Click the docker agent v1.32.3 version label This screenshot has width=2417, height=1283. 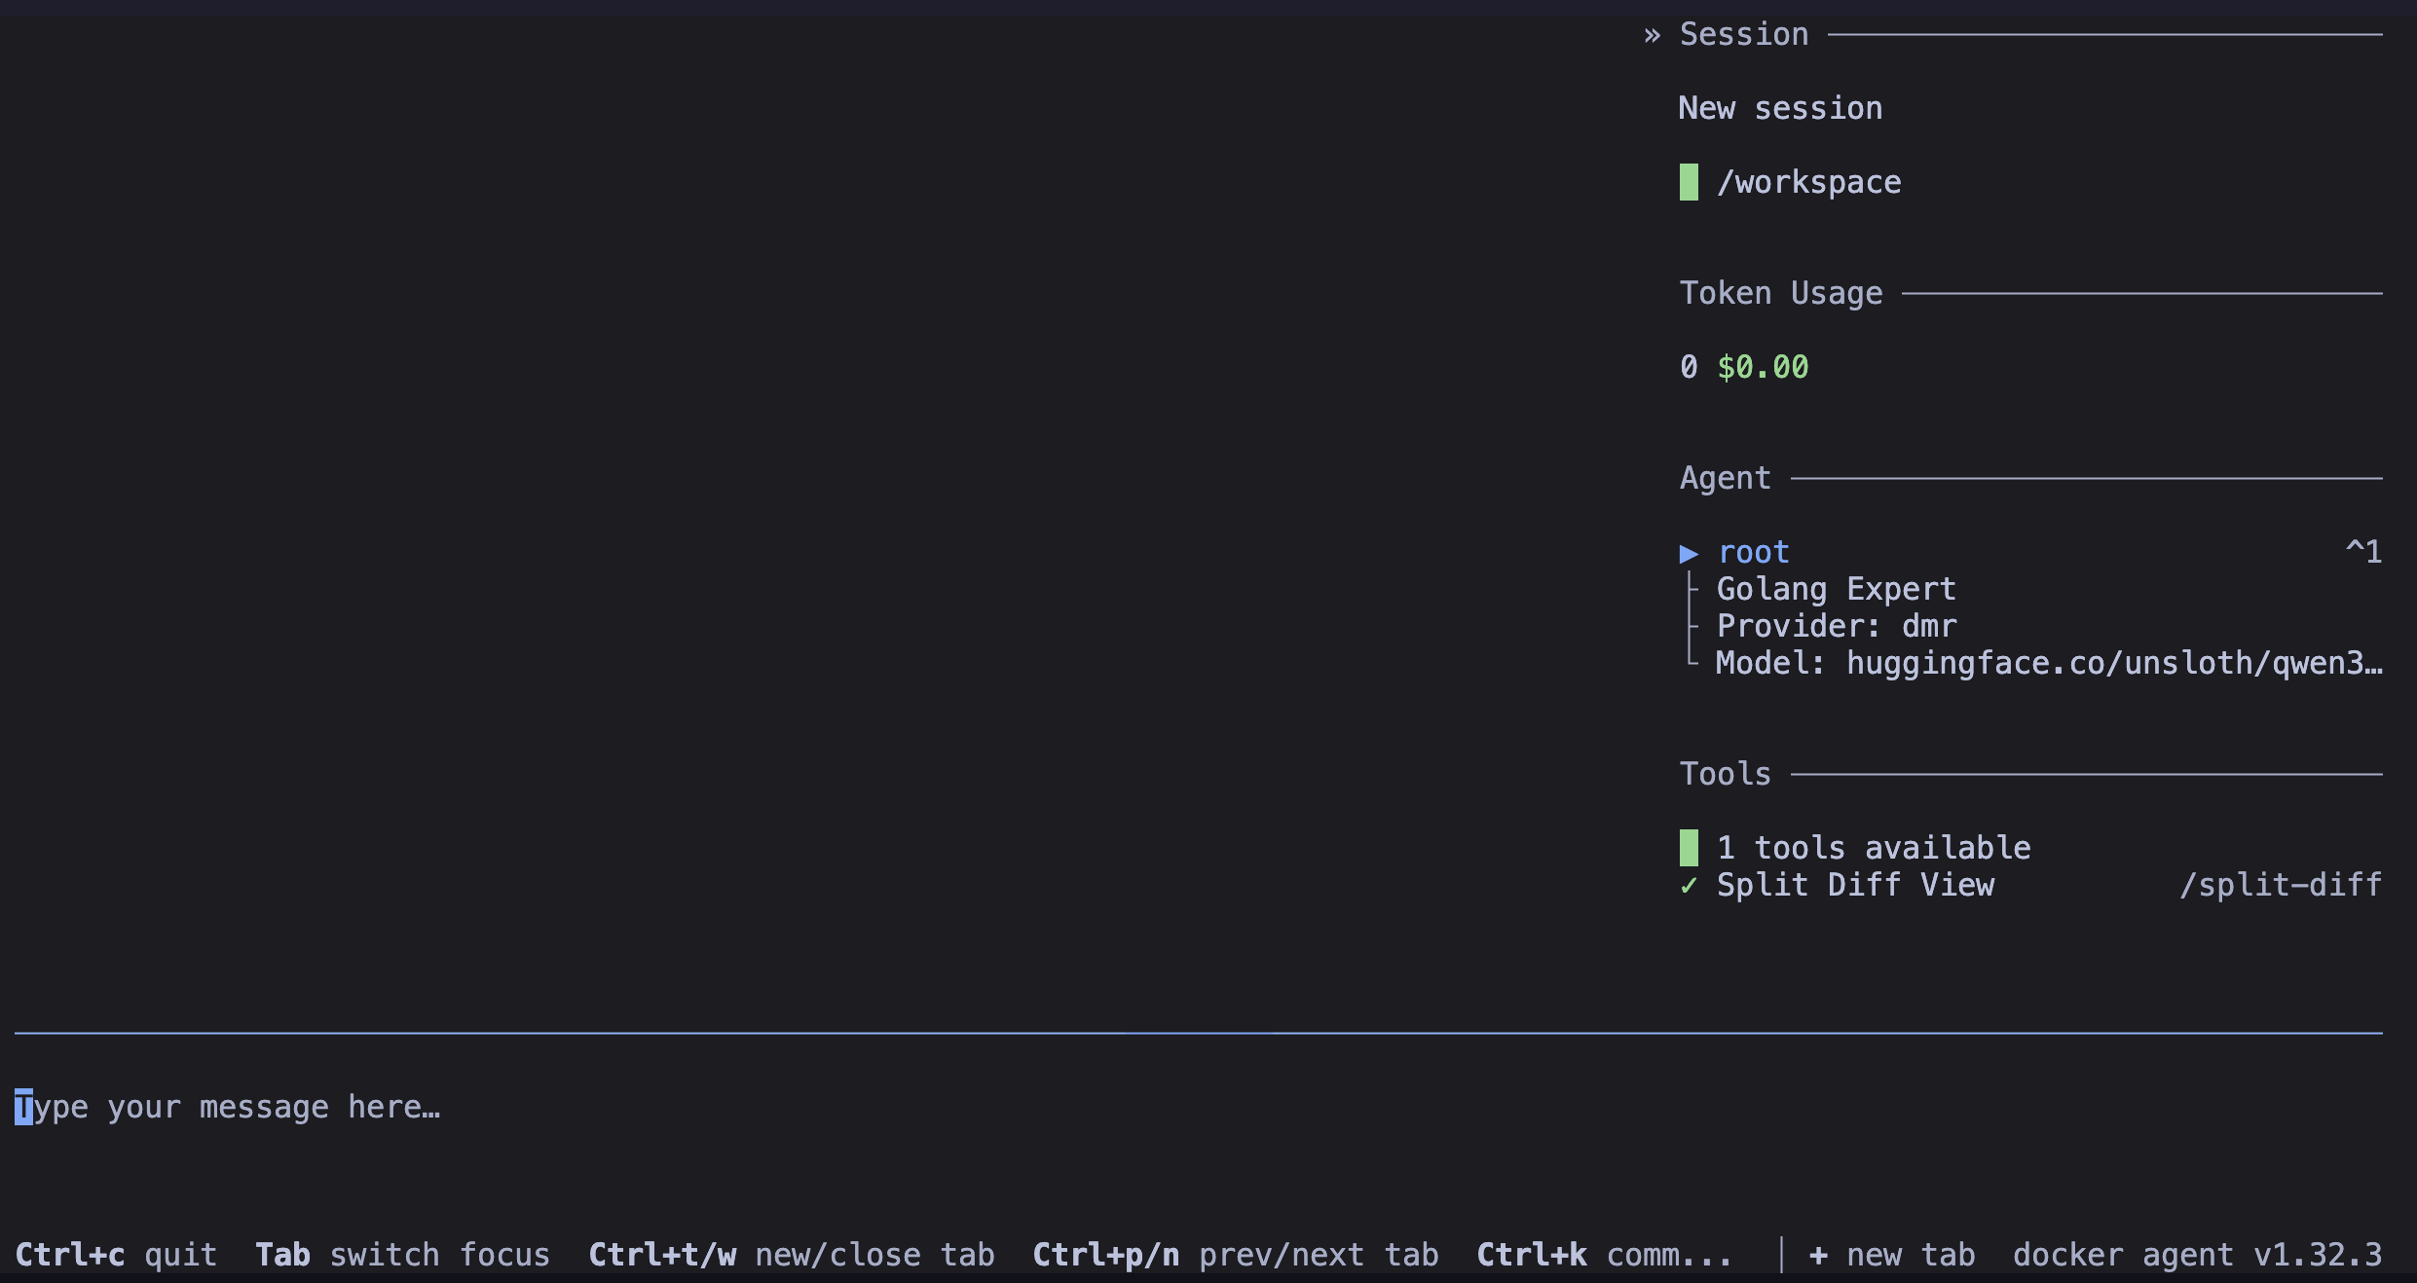tap(2197, 1255)
